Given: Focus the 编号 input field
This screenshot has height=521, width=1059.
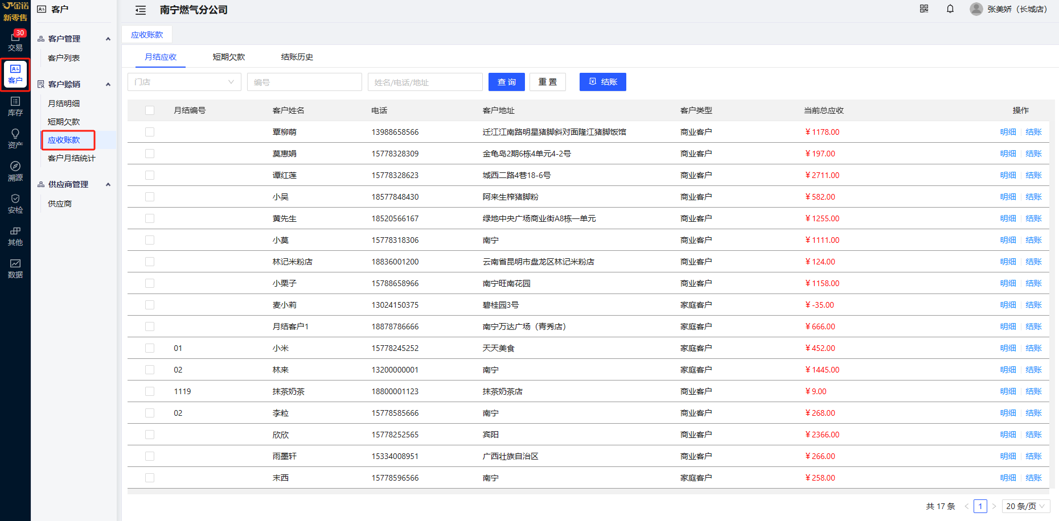Looking at the screenshot, I should tap(305, 82).
